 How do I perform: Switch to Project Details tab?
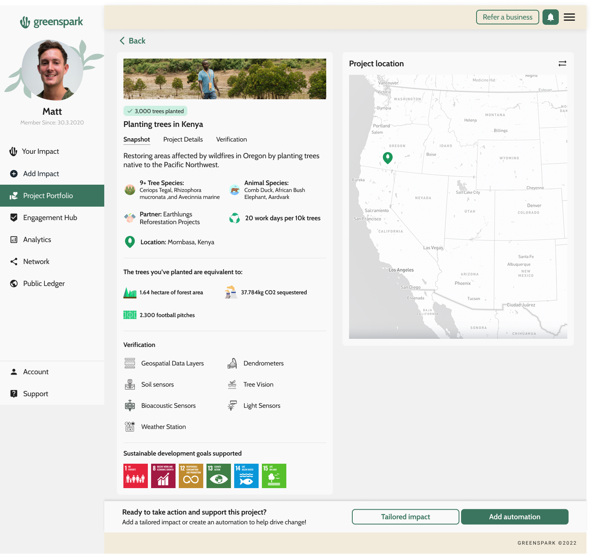point(183,140)
